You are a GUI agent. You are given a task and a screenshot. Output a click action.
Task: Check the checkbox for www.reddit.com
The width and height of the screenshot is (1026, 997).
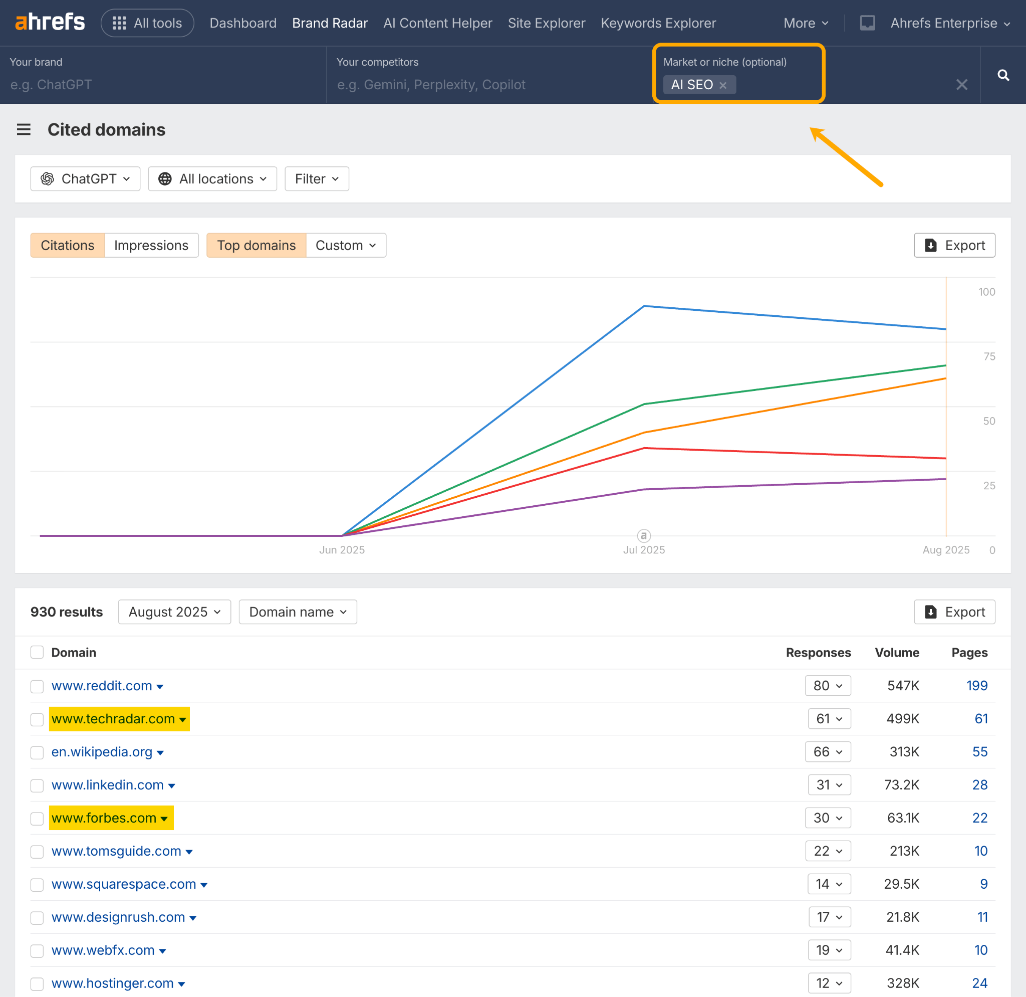point(37,686)
